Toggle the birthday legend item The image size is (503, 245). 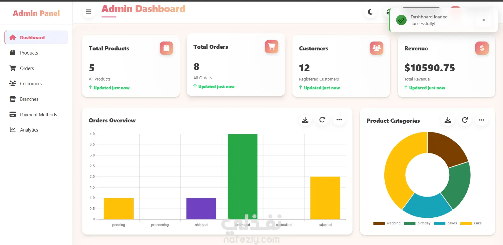(417, 223)
